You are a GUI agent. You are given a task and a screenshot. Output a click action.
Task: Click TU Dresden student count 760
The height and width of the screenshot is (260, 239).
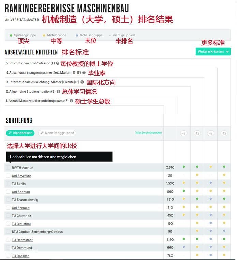coord(170,256)
